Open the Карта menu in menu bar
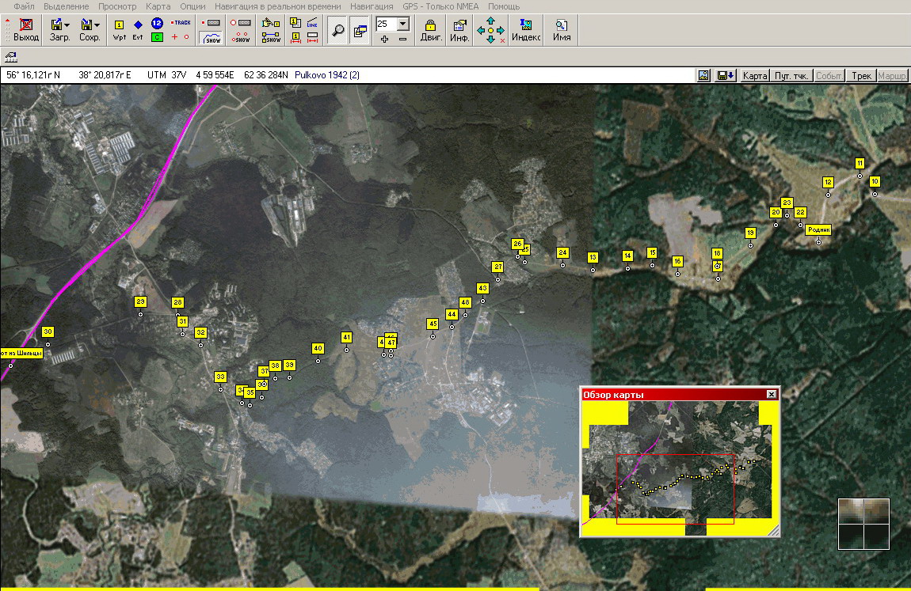 158,6
